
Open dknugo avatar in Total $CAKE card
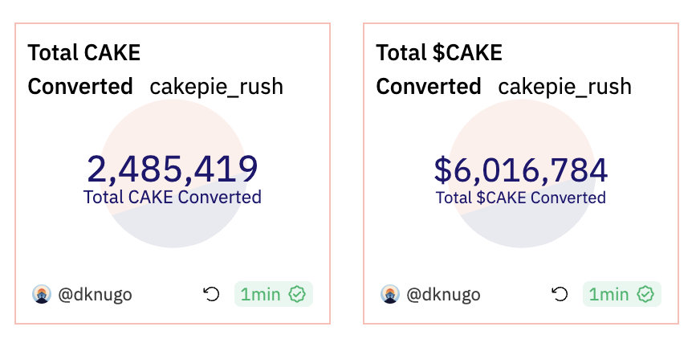pos(389,295)
